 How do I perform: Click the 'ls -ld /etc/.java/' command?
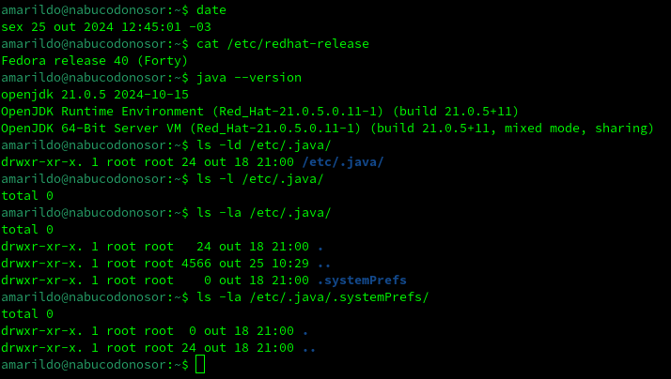tap(263, 145)
